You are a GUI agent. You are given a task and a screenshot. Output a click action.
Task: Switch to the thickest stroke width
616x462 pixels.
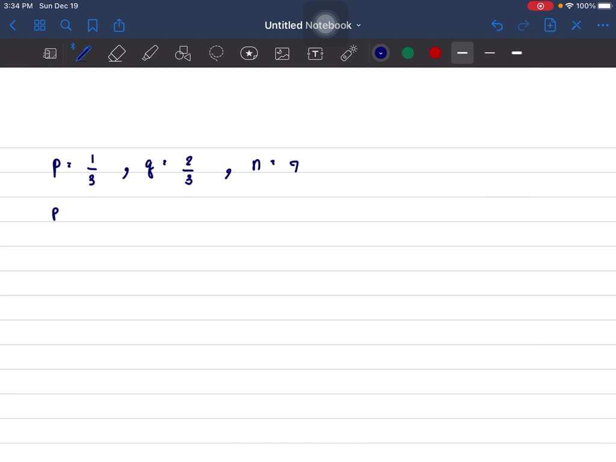click(516, 53)
